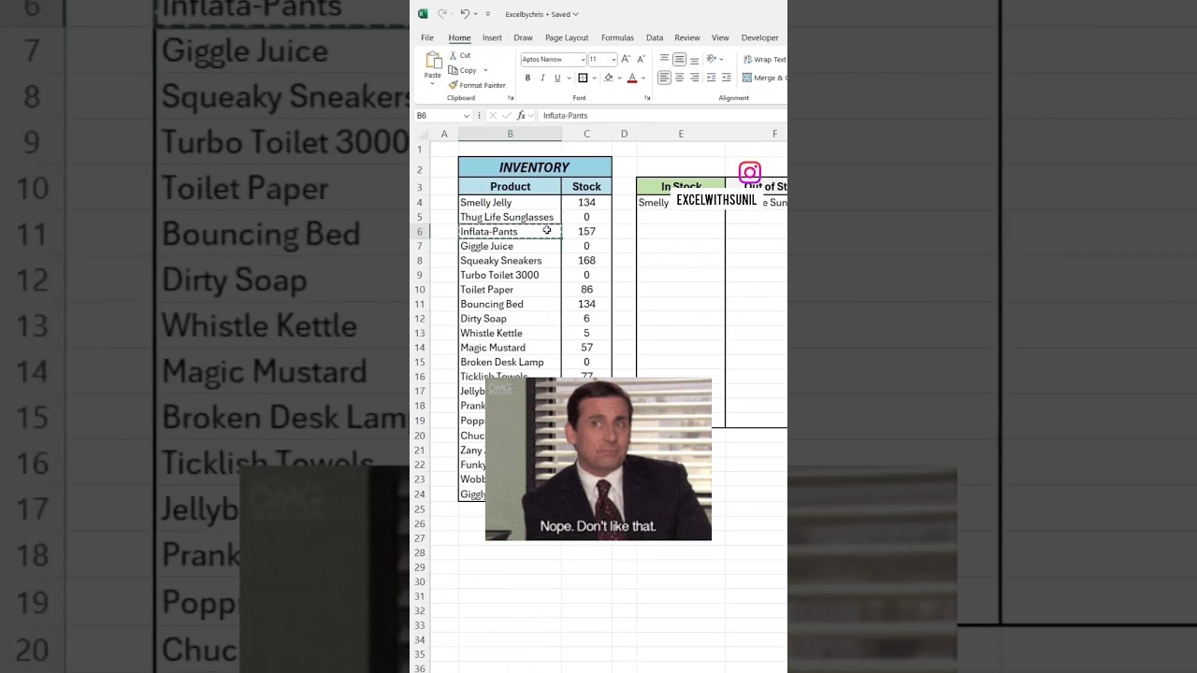Open Customize Quick Access Toolbar dropdown

point(487,14)
